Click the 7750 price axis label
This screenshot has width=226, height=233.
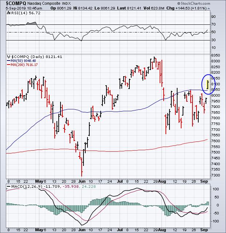215,124
